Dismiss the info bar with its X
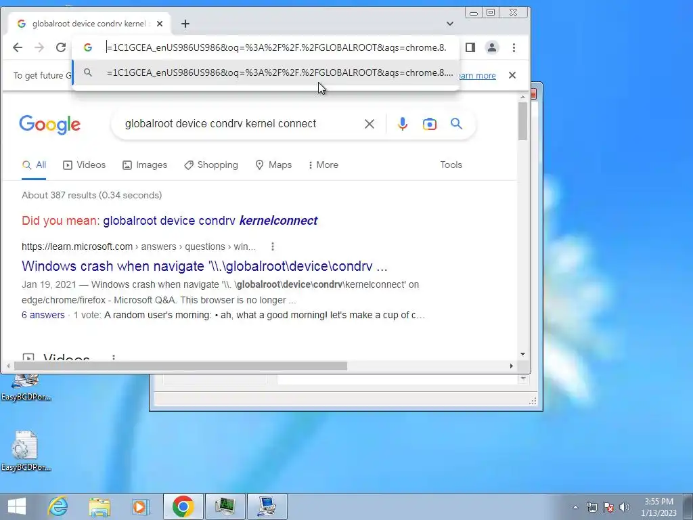Viewport: 693px width, 520px height. point(512,75)
